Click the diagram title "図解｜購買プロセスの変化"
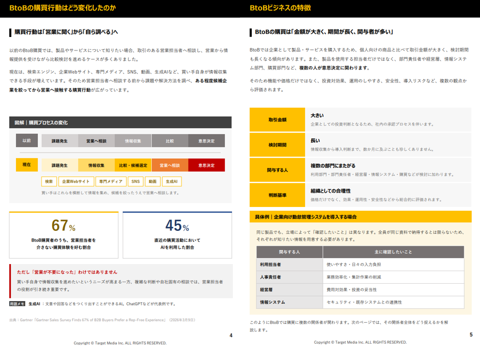The image size is (480, 346). [x=41, y=123]
